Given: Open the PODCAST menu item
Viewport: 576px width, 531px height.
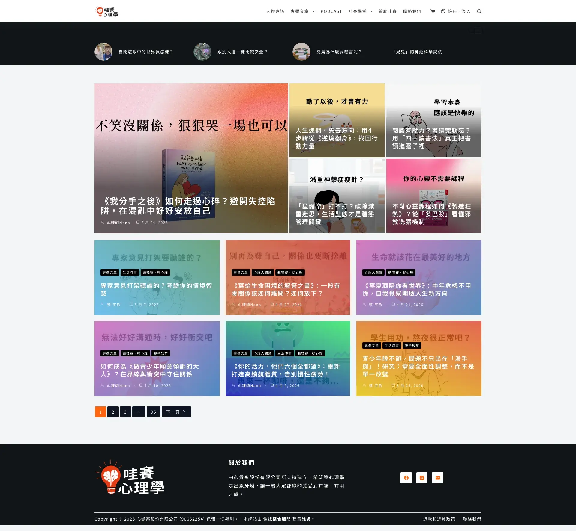Looking at the screenshot, I should [331, 11].
